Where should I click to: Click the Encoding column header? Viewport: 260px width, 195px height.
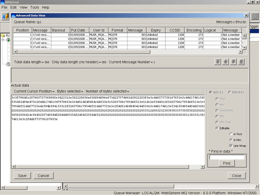194,30
